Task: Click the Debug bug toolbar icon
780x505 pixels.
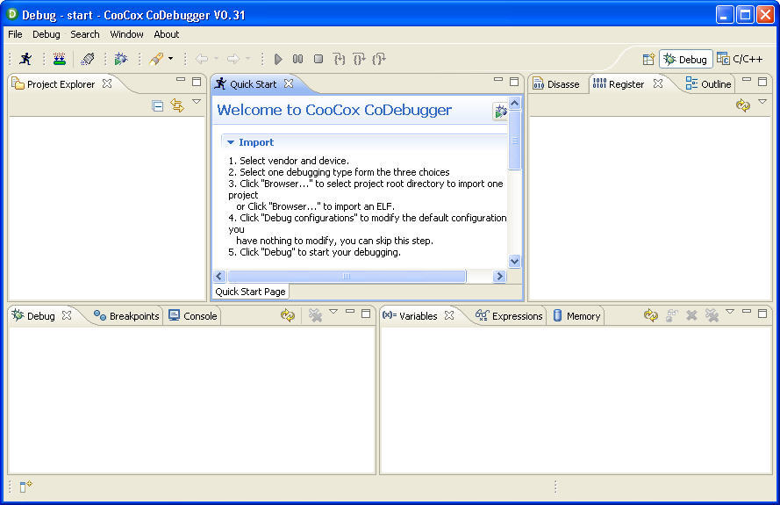Action: pos(121,59)
